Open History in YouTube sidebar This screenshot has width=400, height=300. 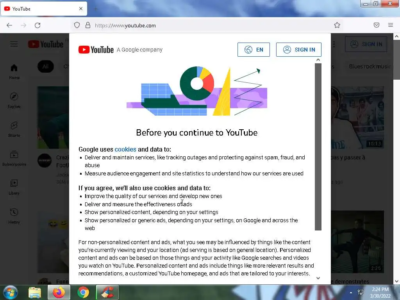pos(14,216)
